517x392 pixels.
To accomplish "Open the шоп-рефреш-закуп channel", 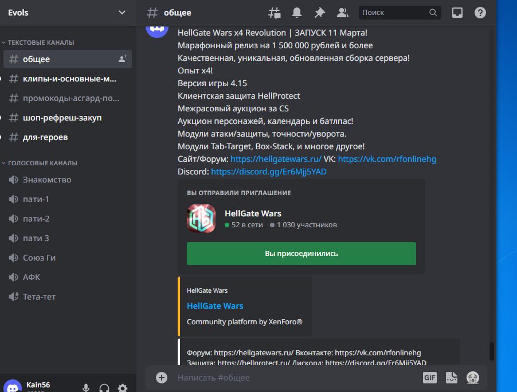I will pos(67,118).
